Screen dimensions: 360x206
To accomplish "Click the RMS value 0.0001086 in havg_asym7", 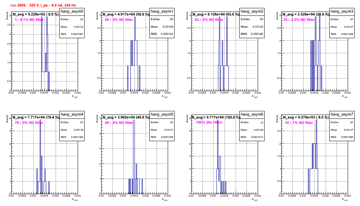I will 347,137.
